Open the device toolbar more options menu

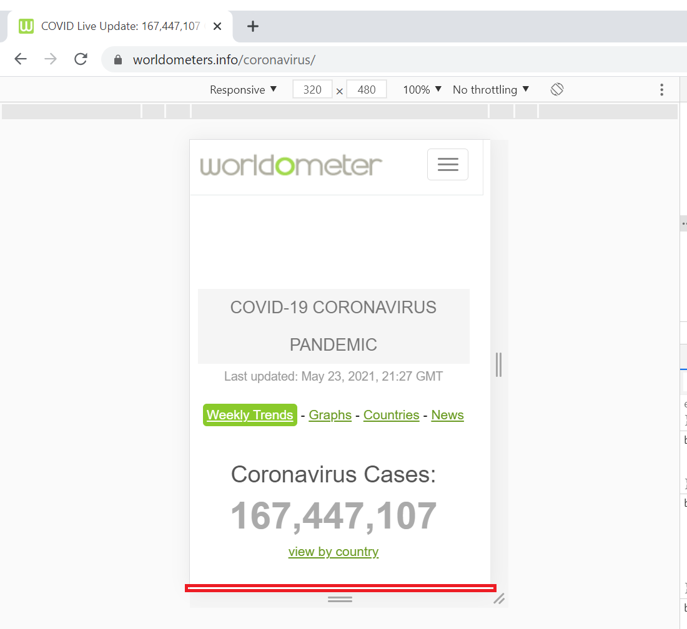click(x=661, y=90)
